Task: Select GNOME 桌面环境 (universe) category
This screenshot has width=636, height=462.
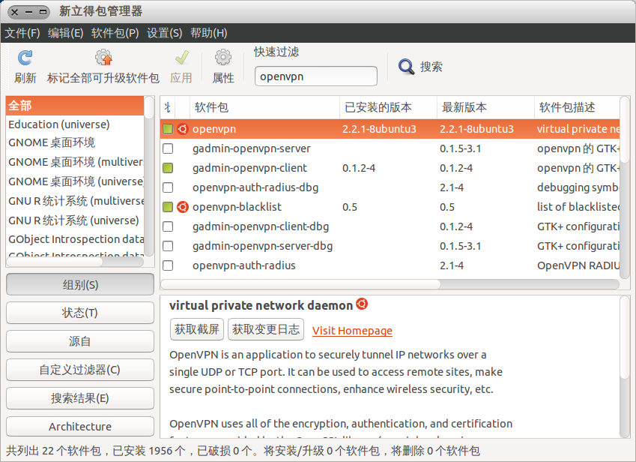Action: [x=75, y=181]
